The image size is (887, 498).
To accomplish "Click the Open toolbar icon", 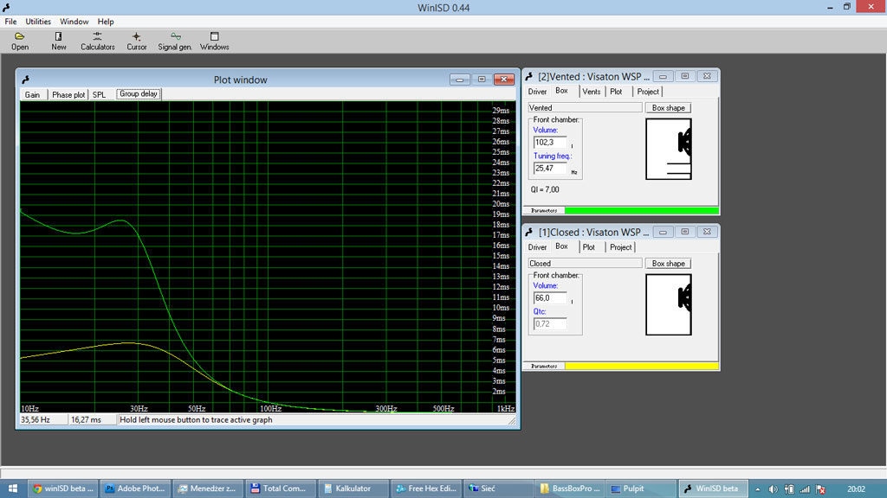I will 20,41.
